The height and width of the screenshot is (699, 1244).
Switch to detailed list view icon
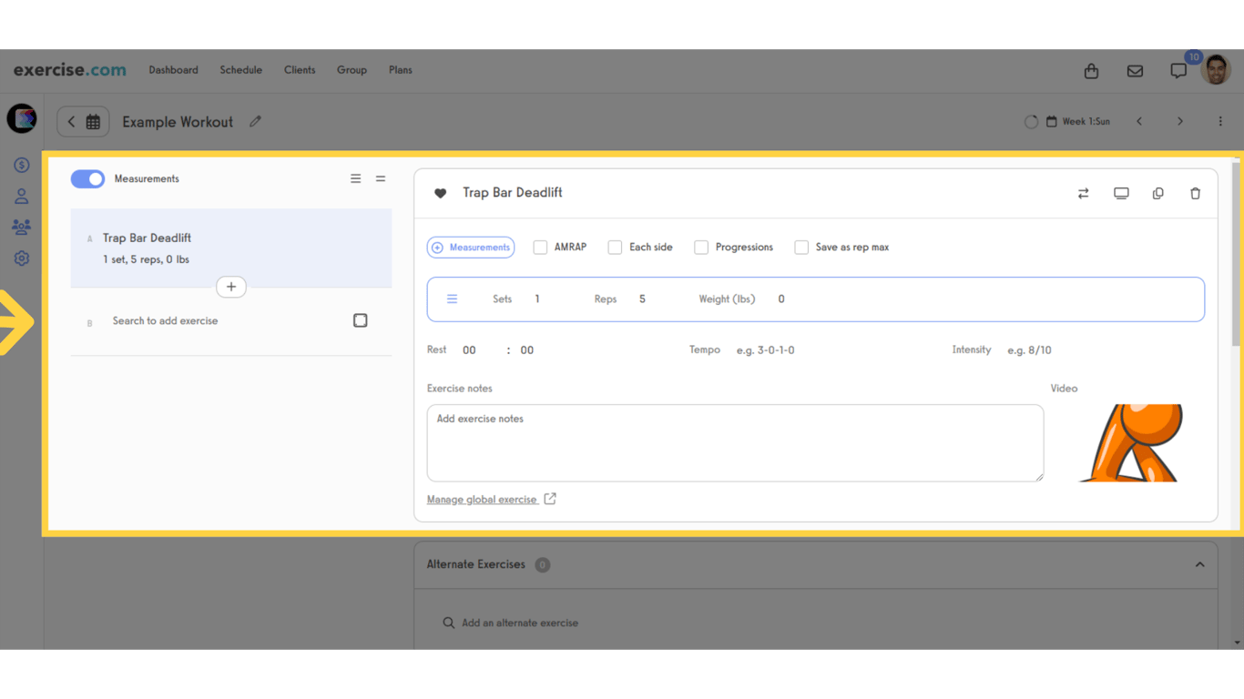pyautogui.click(x=356, y=178)
